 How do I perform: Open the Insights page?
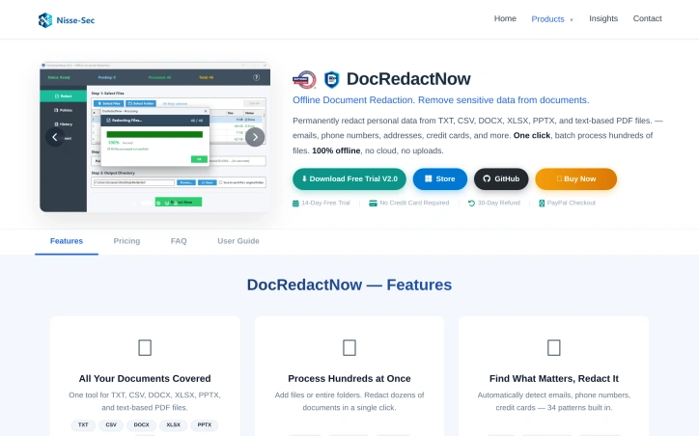point(603,18)
